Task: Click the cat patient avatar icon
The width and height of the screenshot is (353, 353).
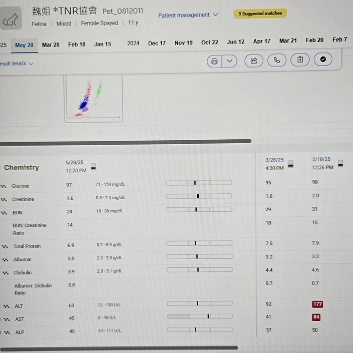Action: (11, 19)
